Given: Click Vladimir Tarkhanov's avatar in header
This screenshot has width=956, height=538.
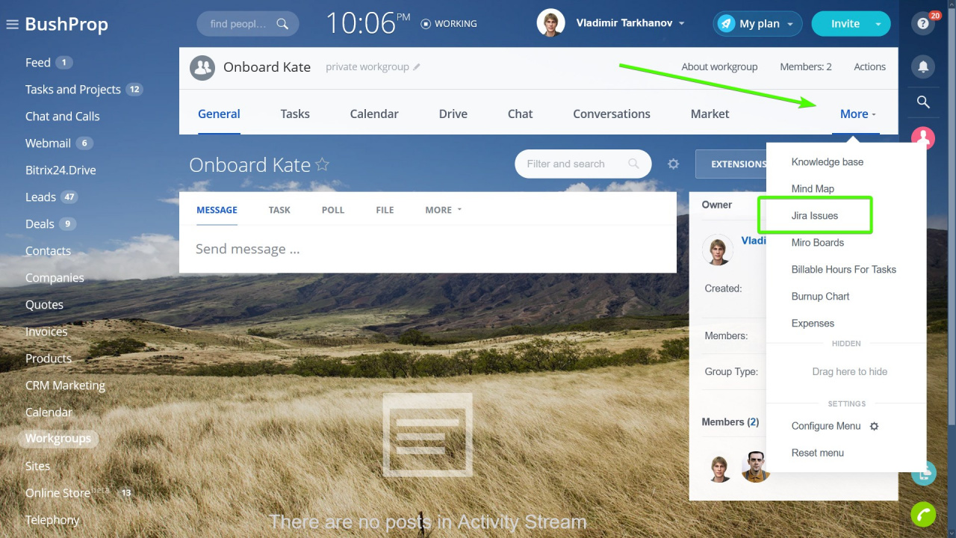Looking at the screenshot, I should [x=550, y=23].
